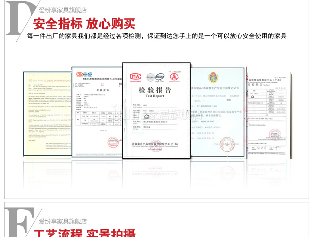The image size is (313, 237).
Task: Click the sentence starting 每一件出厂的家具
Action: point(157,36)
